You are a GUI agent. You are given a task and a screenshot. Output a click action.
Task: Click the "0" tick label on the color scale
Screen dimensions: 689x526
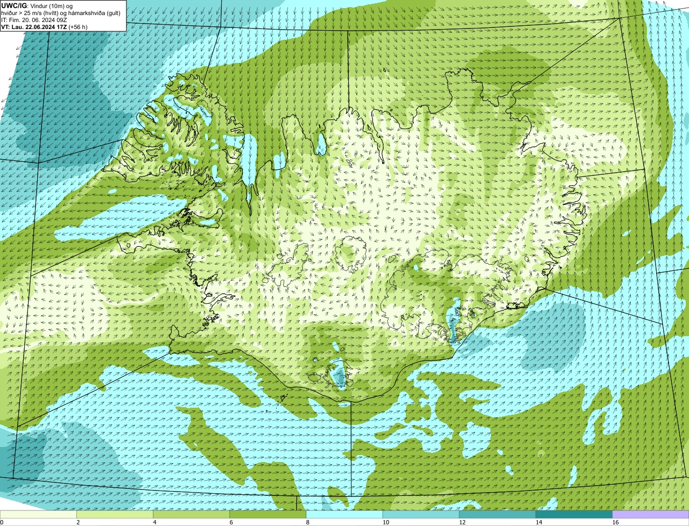[x=2, y=522]
